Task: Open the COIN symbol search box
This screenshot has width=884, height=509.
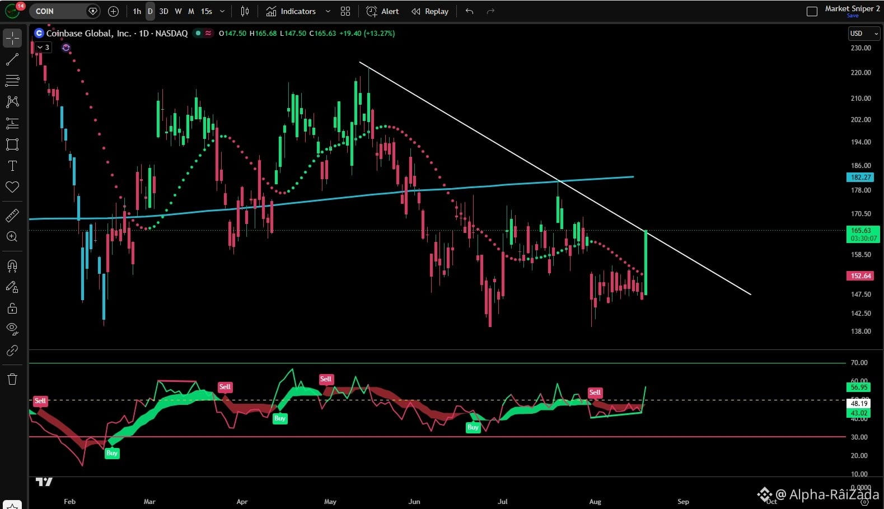Action: pyautogui.click(x=64, y=11)
